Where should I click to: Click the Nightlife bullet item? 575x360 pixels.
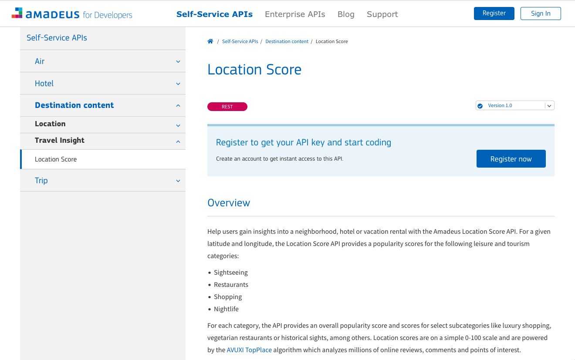(226, 309)
